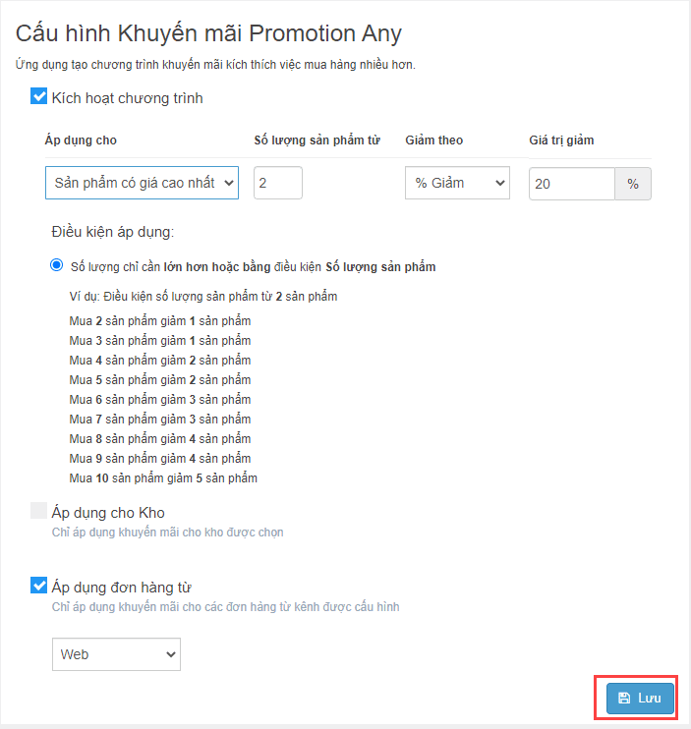Uncheck Kích hoạt chương trình checkbox
This screenshot has height=729, width=691.
(38, 96)
